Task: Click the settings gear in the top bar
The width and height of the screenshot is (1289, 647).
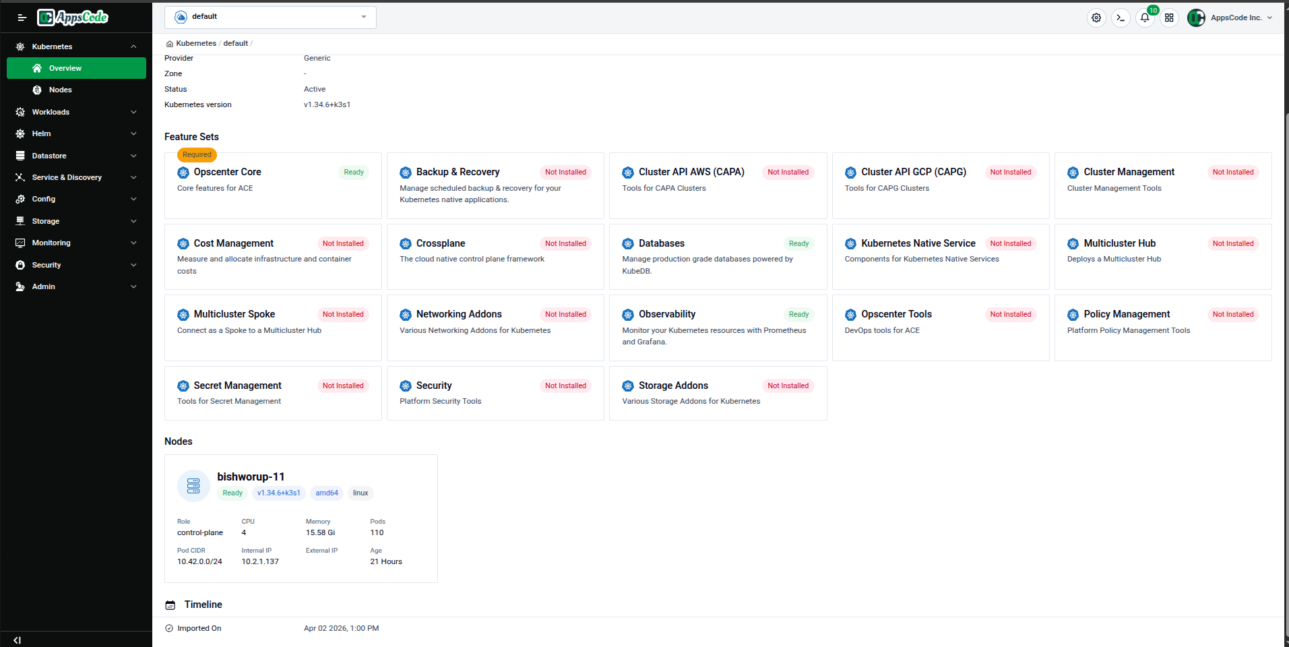Action: (1096, 18)
